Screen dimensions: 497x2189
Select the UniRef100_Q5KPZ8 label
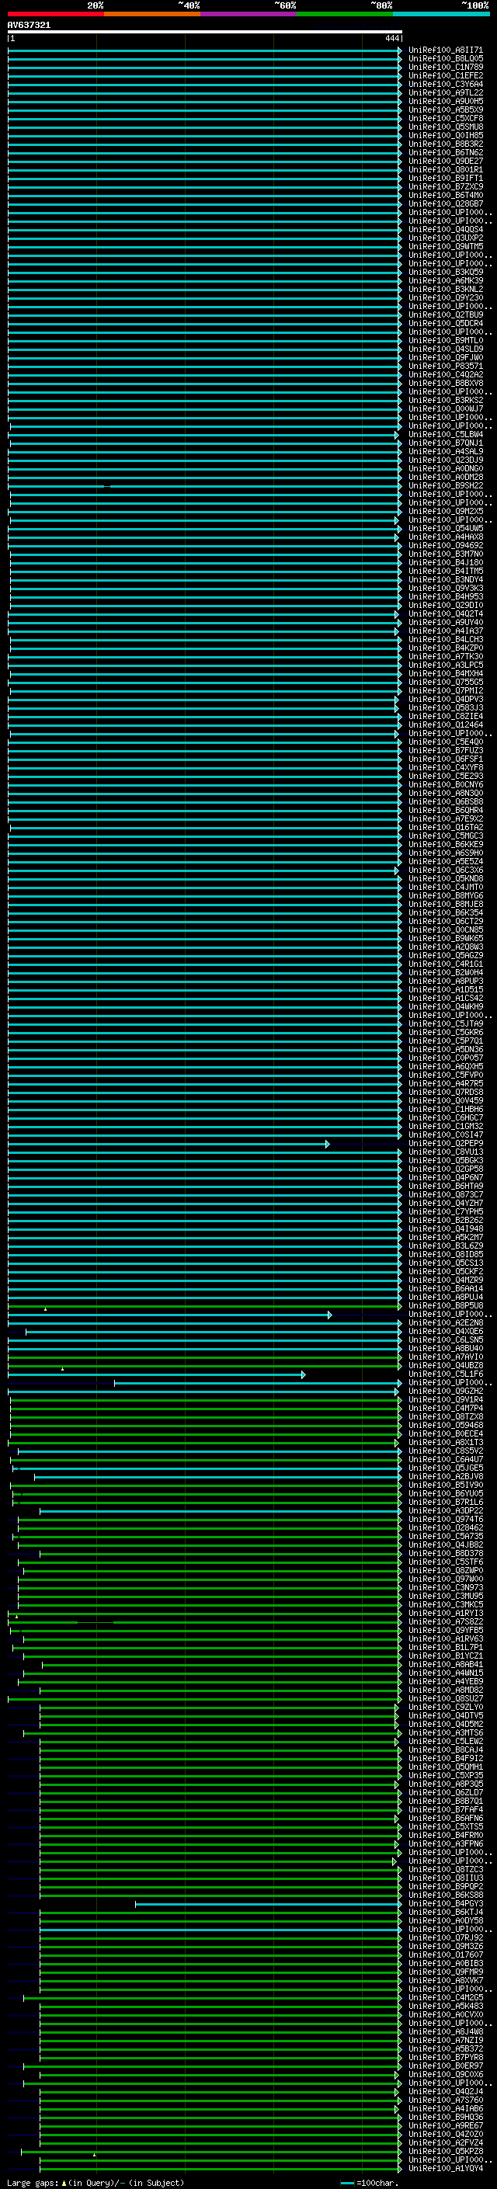point(446,2151)
